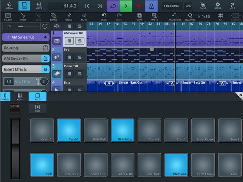Viewport: 243px width, 182px height.
Task: Open the Setup settings
Action: [217, 6]
